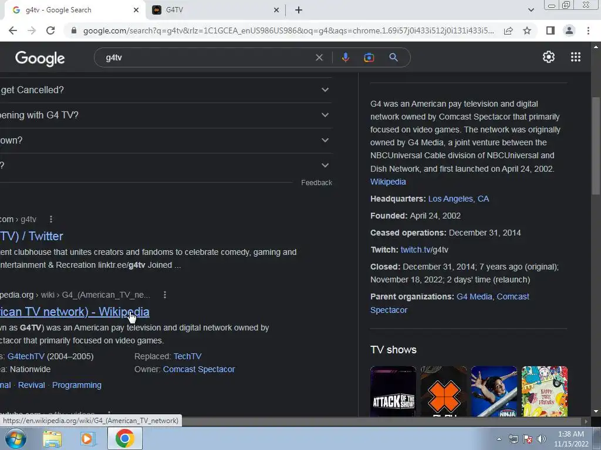
Task: Open the Chrome profile avatar
Action: coord(569,30)
